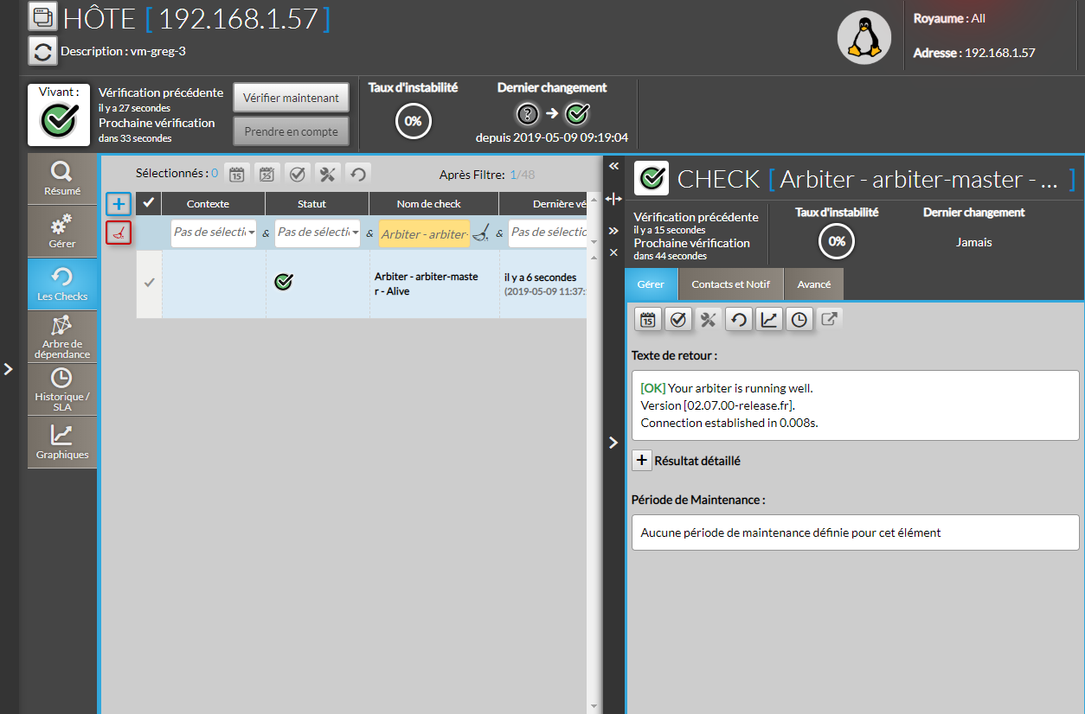Expand the Résultat détaillé section
Image resolution: width=1085 pixels, height=714 pixels.
[x=641, y=461]
